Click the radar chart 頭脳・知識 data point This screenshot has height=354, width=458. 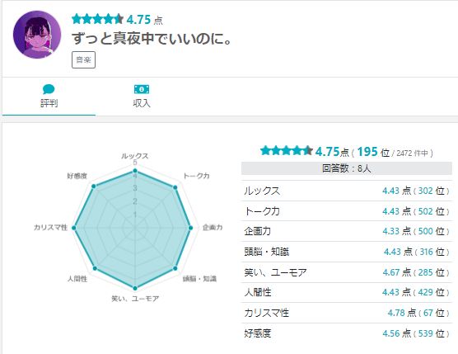[x=175, y=268]
